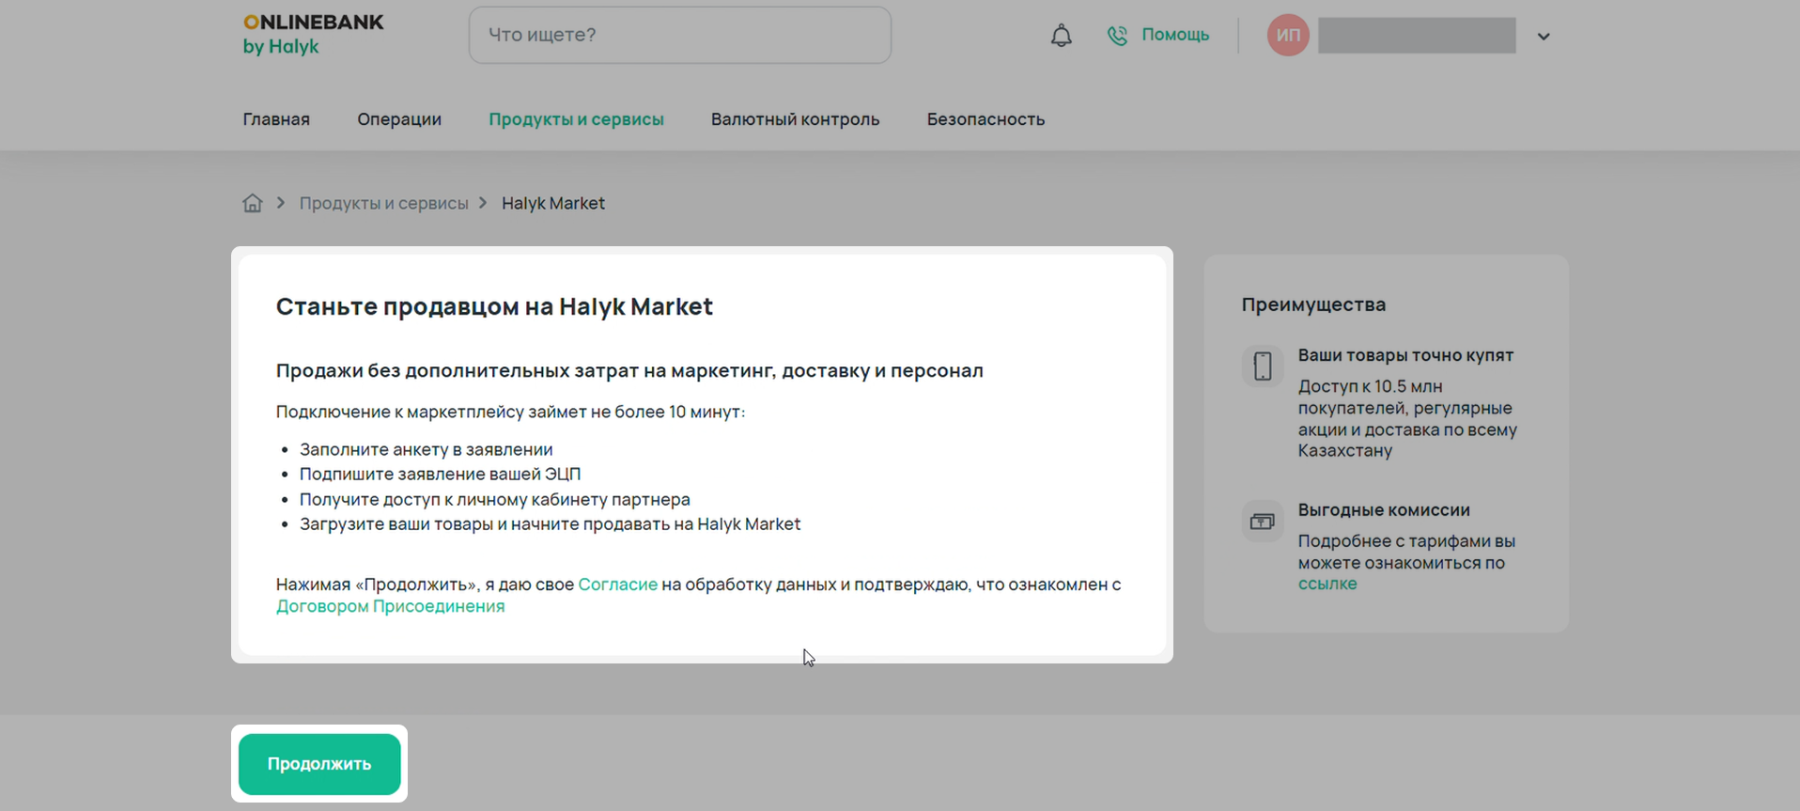Follow the tariffs ссылке link
Image resolution: width=1800 pixels, height=811 pixels.
coord(1327,584)
